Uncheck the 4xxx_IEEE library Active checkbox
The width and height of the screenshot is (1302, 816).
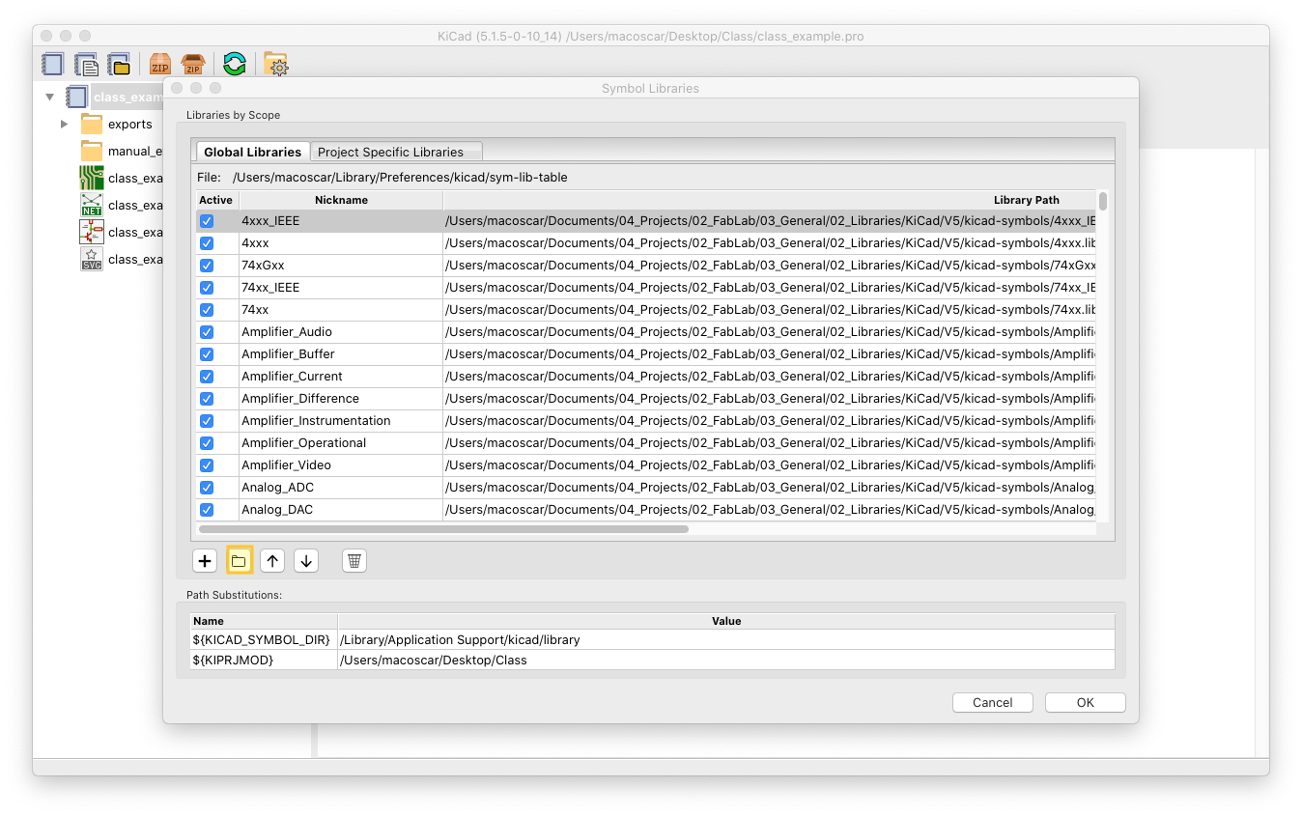click(x=207, y=221)
